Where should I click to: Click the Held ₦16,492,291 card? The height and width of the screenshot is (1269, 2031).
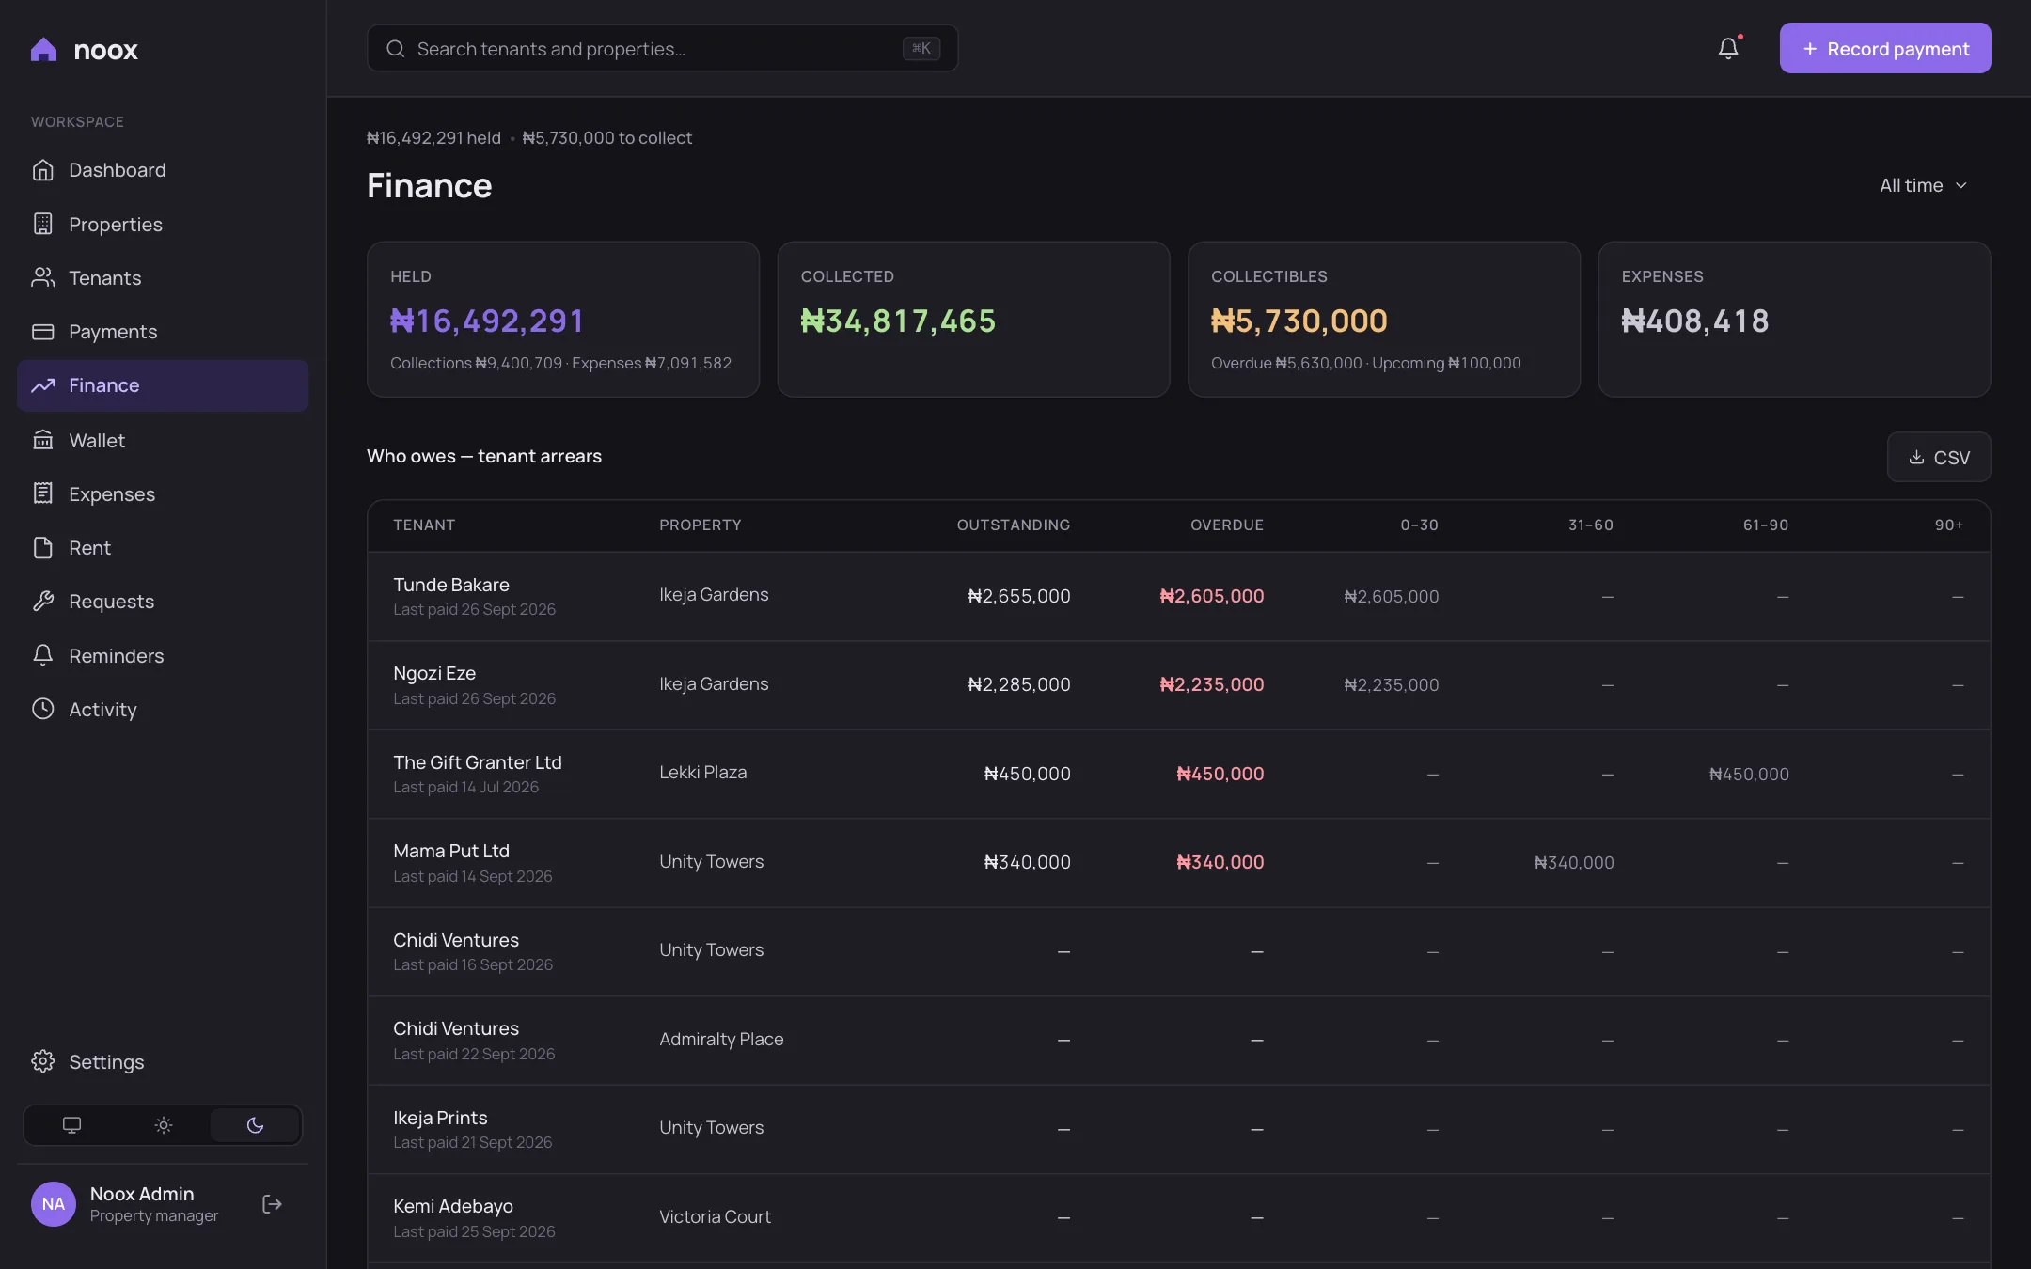pos(563,320)
